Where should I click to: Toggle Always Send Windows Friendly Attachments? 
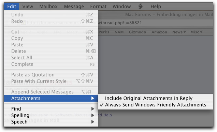[x=155, y=105]
